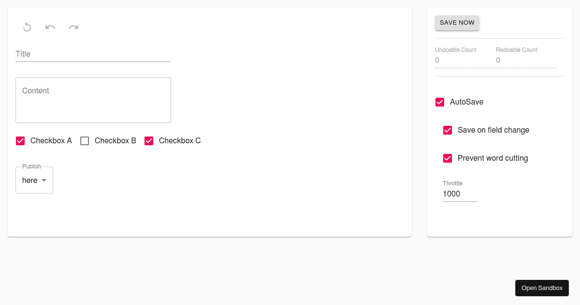
Task: Click into the Title field
Action: pos(92,54)
